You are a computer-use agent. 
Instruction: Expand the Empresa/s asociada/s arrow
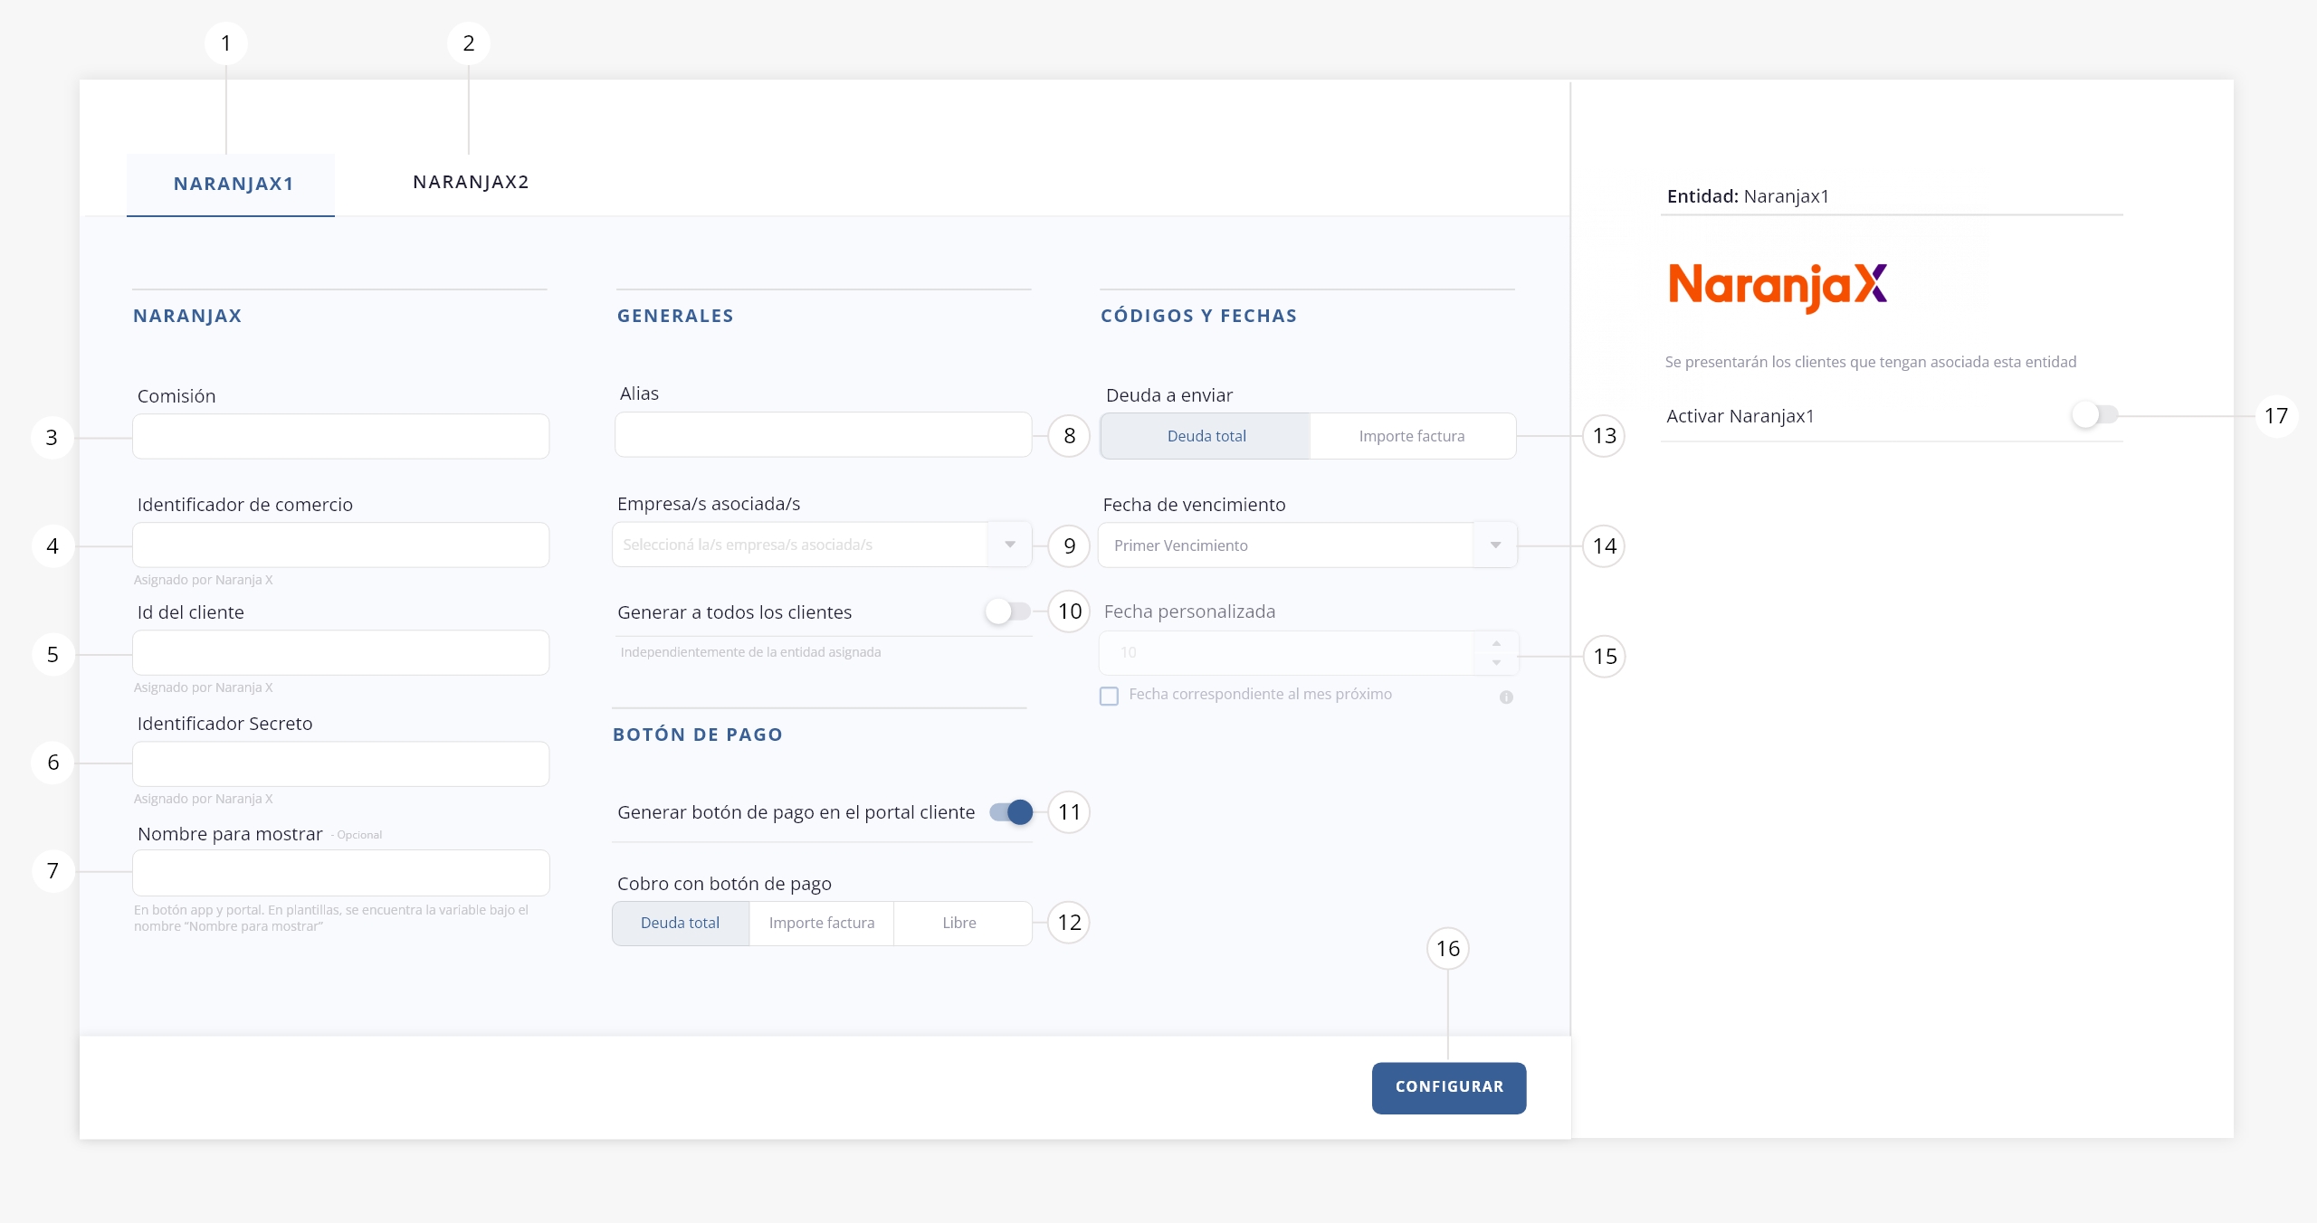[1010, 545]
